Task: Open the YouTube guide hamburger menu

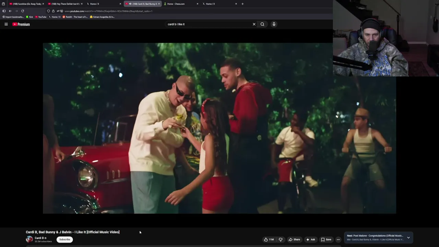Action: (x=6, y=24)
